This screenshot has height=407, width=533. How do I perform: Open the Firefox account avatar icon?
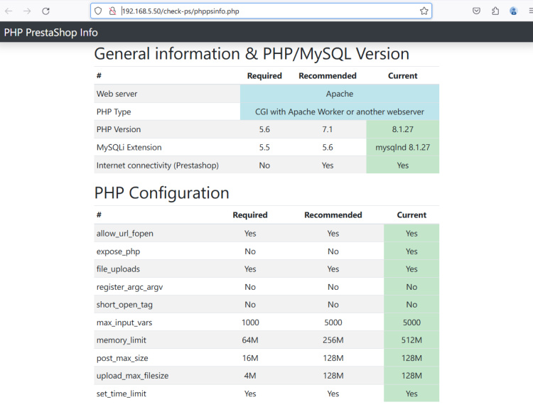point(514,11)
